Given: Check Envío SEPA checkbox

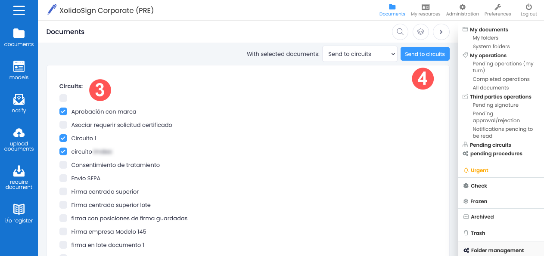Looking at the screenshot, I should coord(63,178).
